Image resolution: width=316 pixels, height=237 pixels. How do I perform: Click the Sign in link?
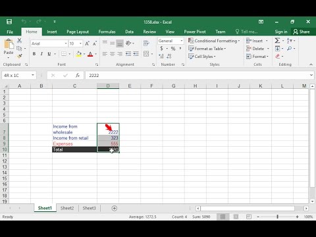[281, 32]
